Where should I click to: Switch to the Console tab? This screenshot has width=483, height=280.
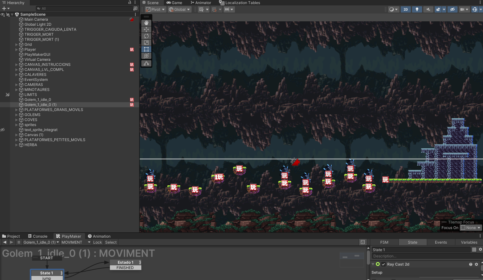(x=38, y=236)
